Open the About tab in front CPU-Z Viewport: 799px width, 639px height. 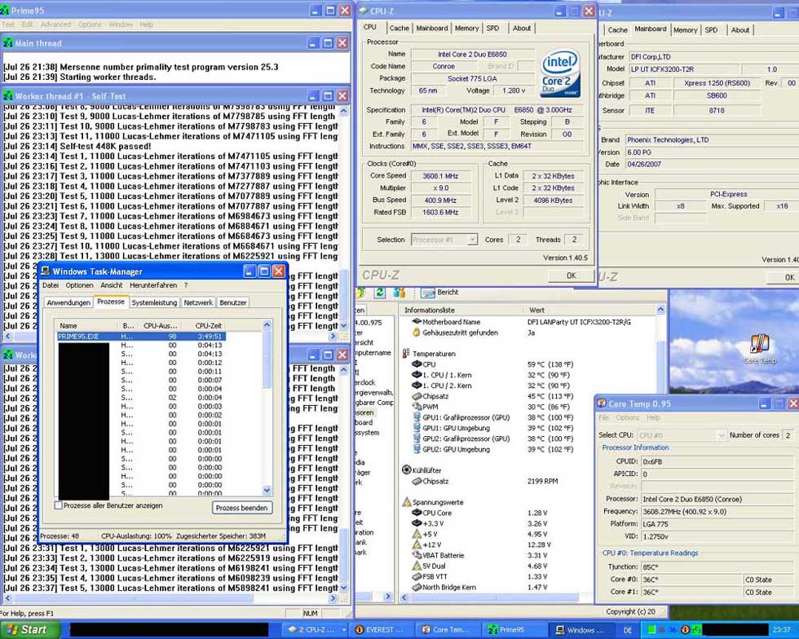[522, 29]
